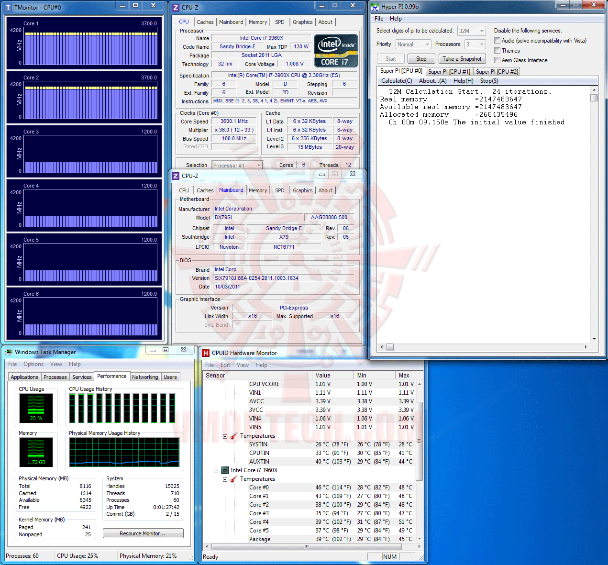Screen dimensions: 608x565
Task: Click the Intel Core i7 3960X chip icon
Action: click(224, 470)
